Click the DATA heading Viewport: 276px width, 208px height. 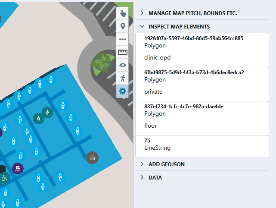[x=155, y=178]
